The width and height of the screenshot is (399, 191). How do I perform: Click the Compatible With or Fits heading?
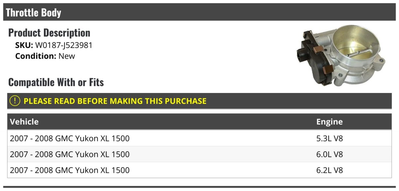(x=56, y=82)
